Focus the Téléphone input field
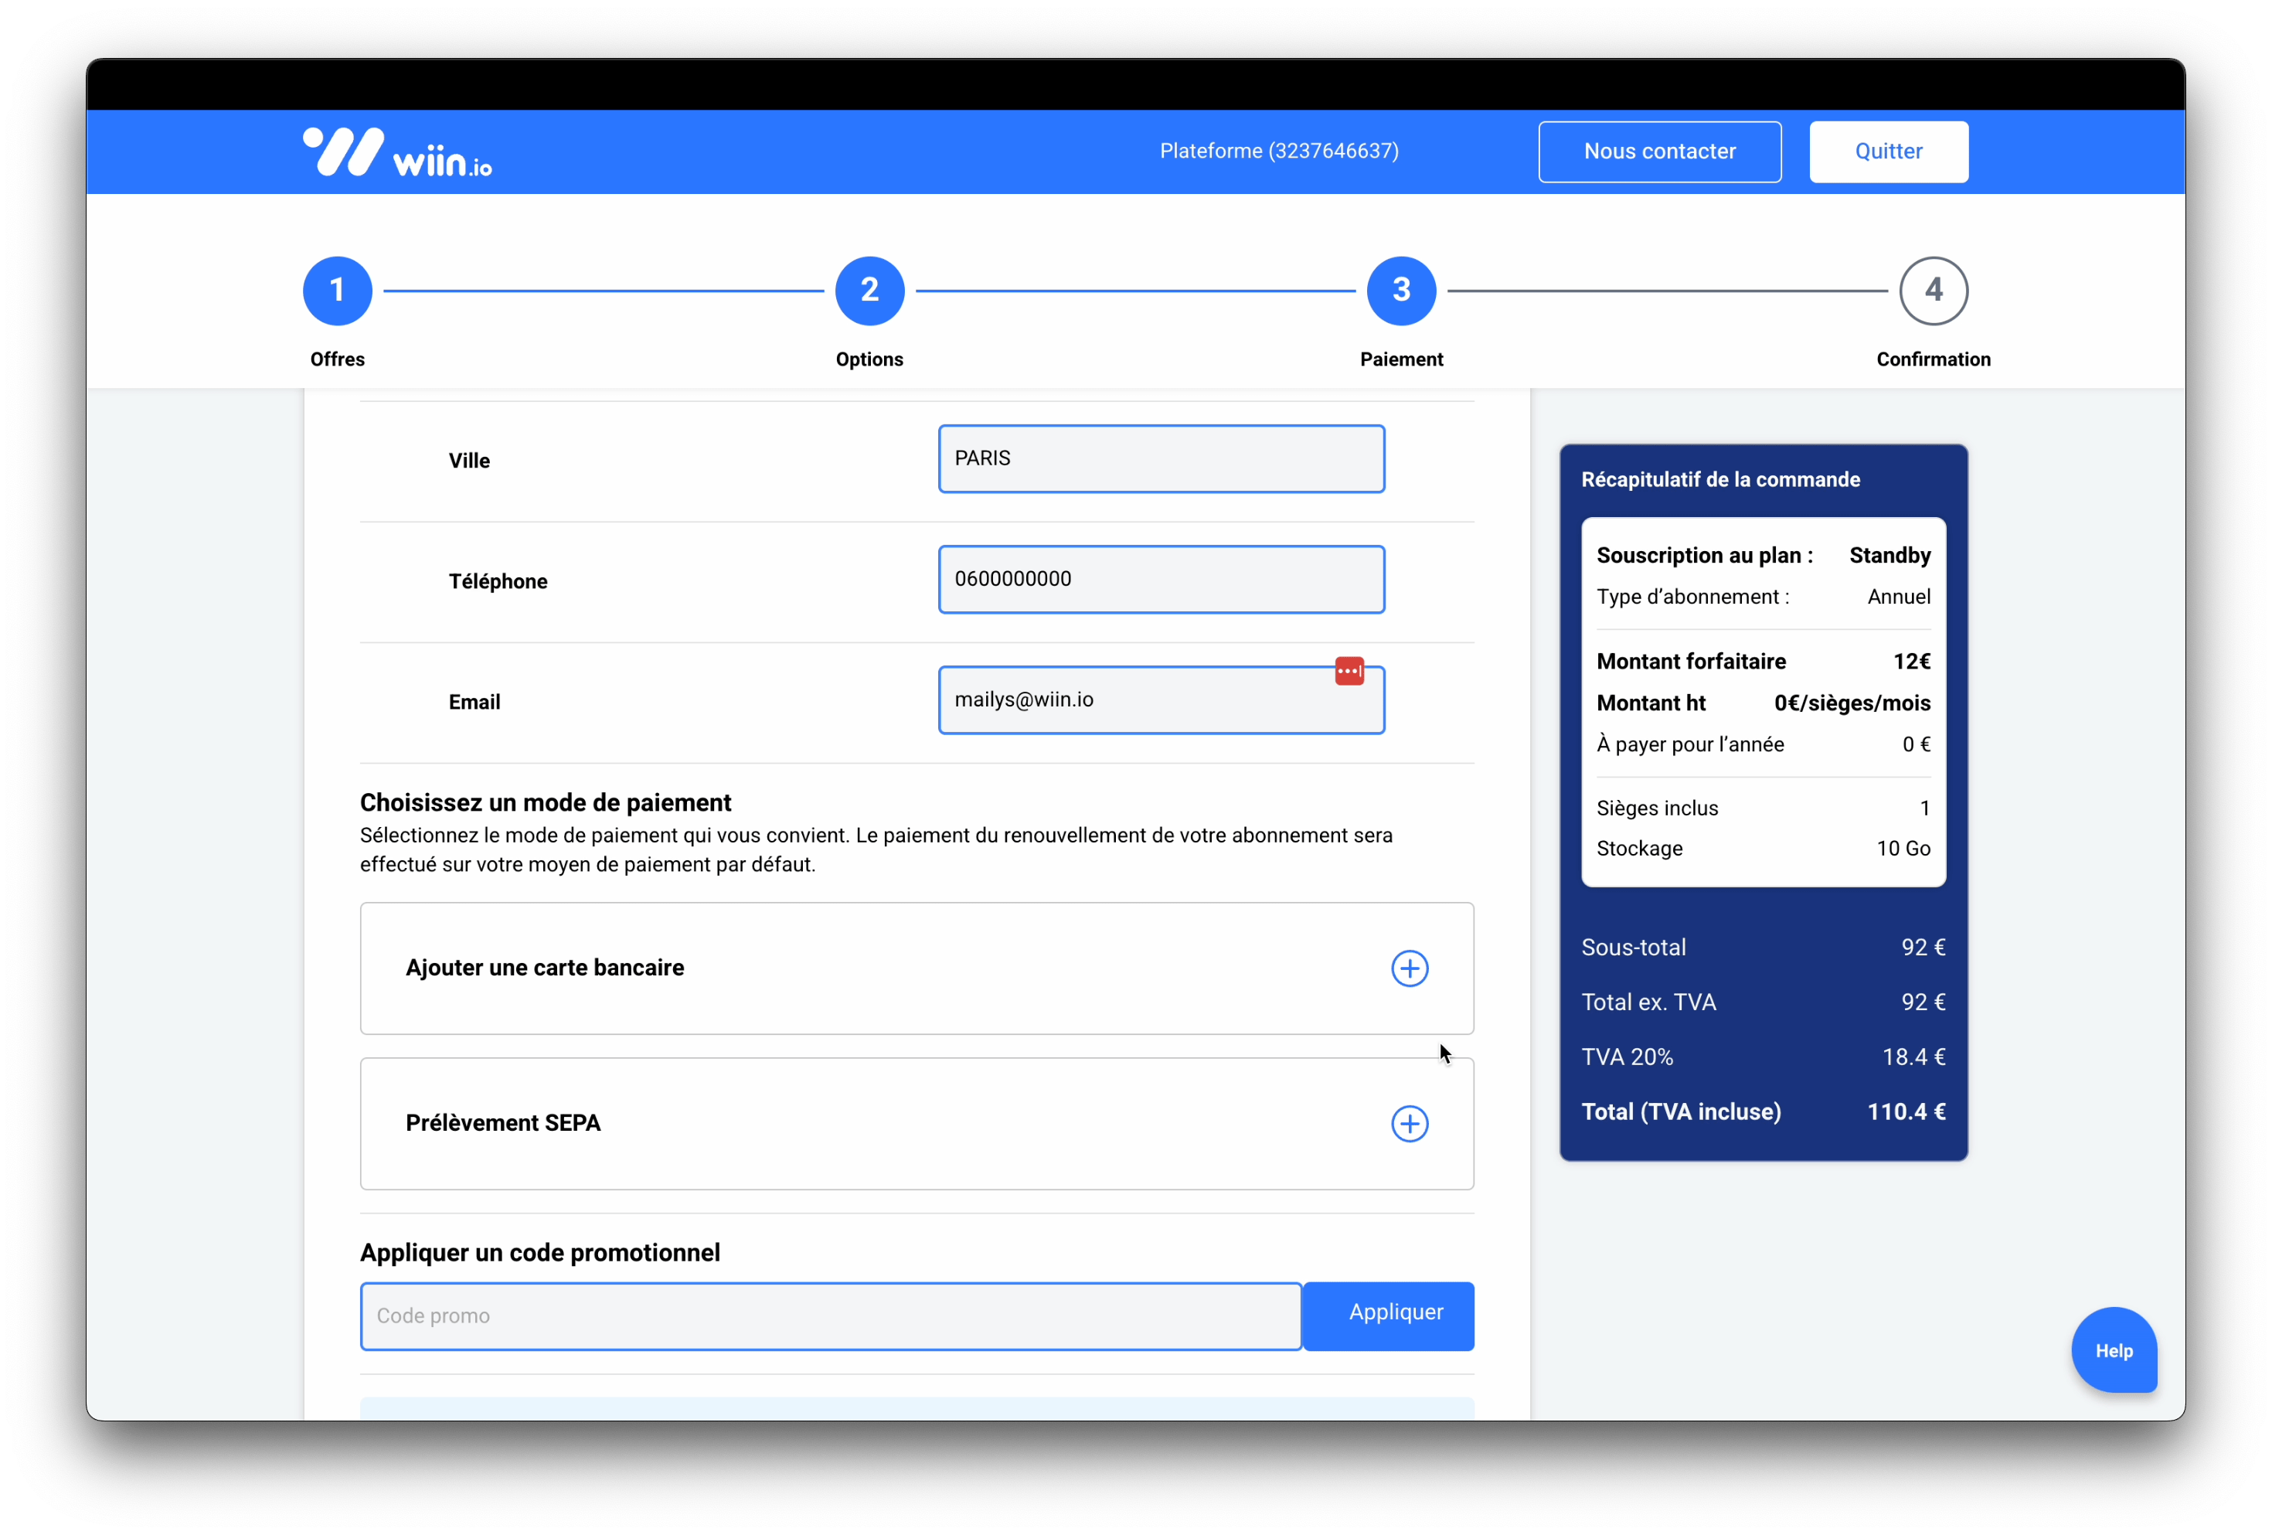 click(x=1162, y=579)
